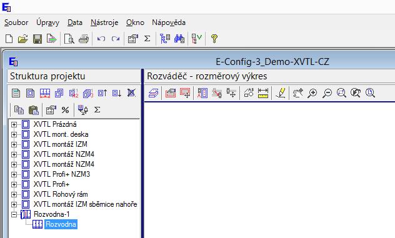Expand the XVTL mont. deska node

(14, 134)
